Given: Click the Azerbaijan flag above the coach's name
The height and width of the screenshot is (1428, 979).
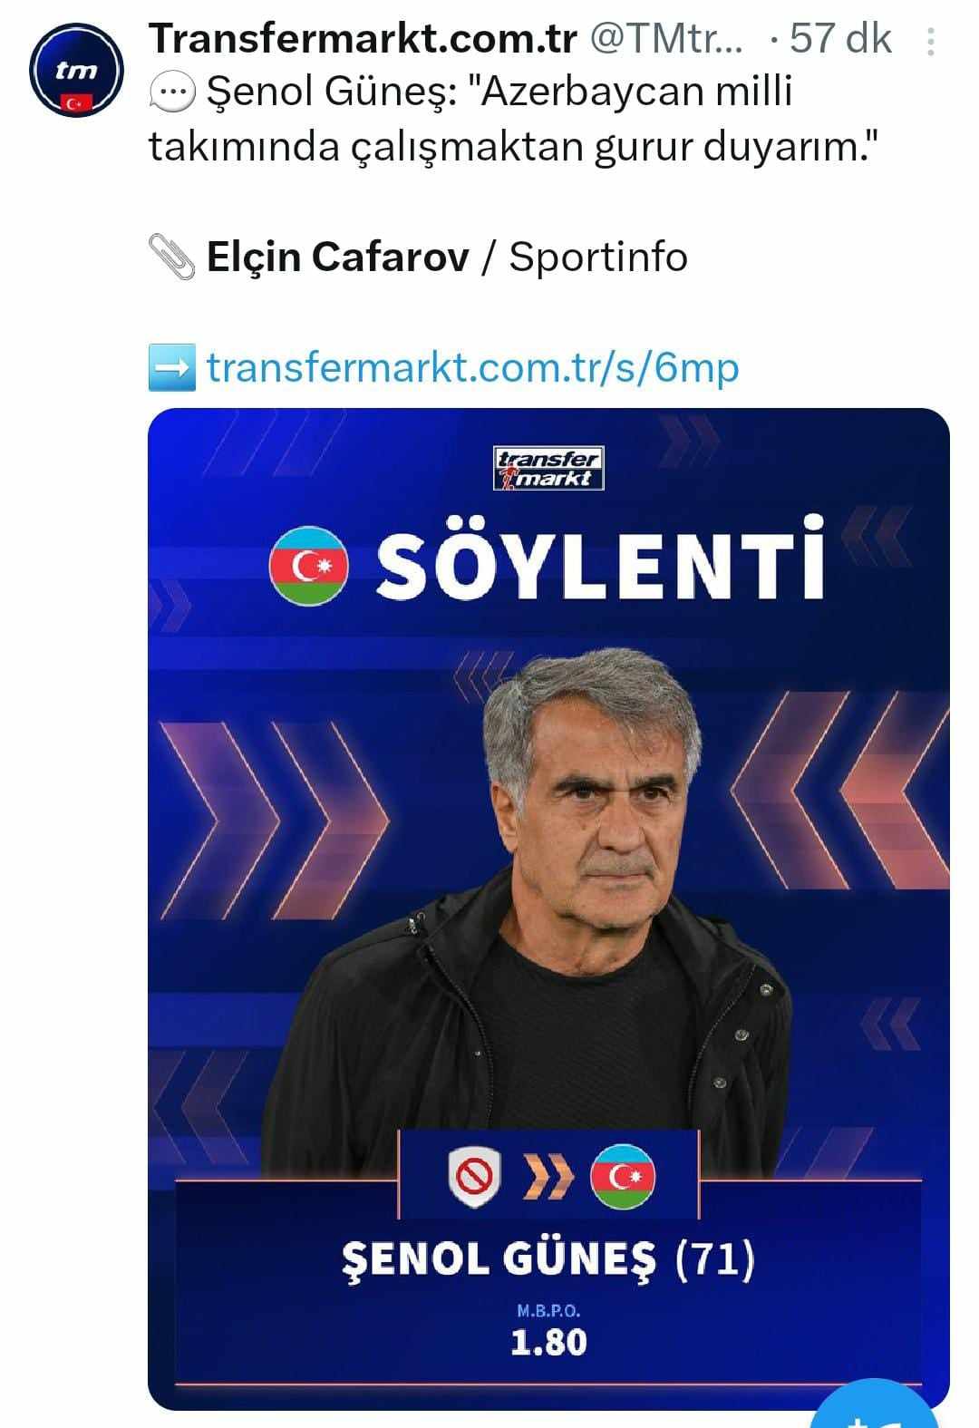Looking at the screenshot, I should pos(622,1177).
